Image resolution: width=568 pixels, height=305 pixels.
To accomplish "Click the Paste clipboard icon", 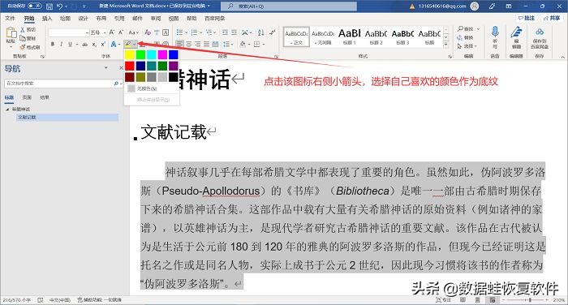I will (11, 33).
